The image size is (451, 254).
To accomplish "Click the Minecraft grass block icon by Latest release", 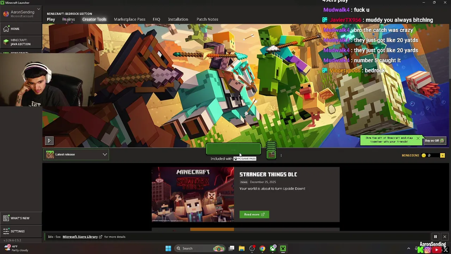I will [x=50, y=155].
